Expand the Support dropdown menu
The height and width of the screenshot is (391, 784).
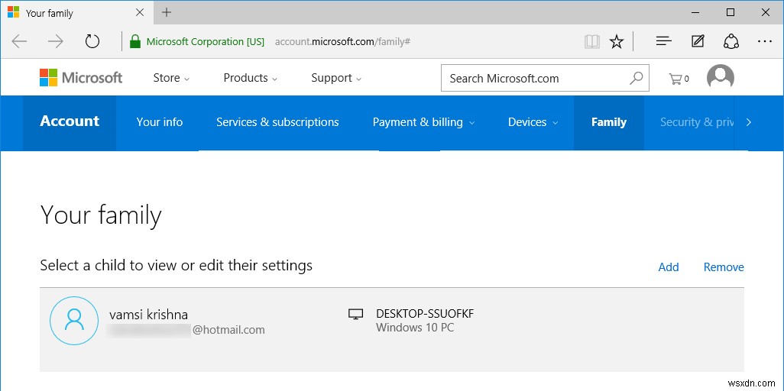336,78
